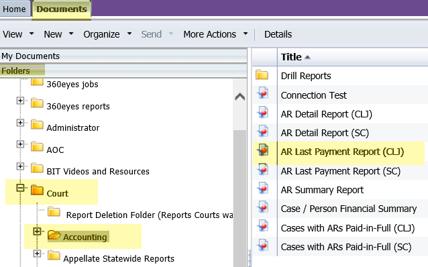Select the 360eyes reports tree item

pos(78,106)
